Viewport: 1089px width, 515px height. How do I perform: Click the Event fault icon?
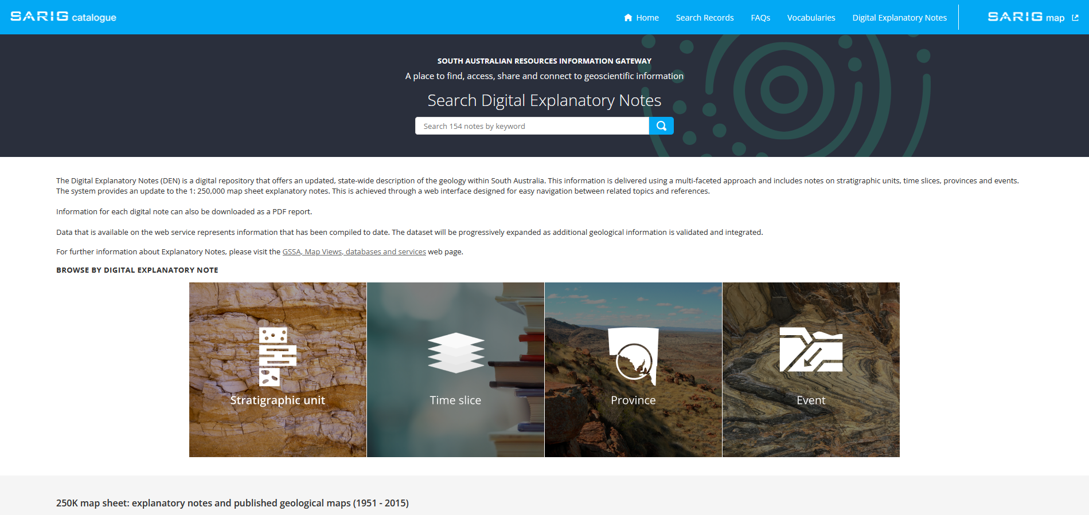pos(811,349)
